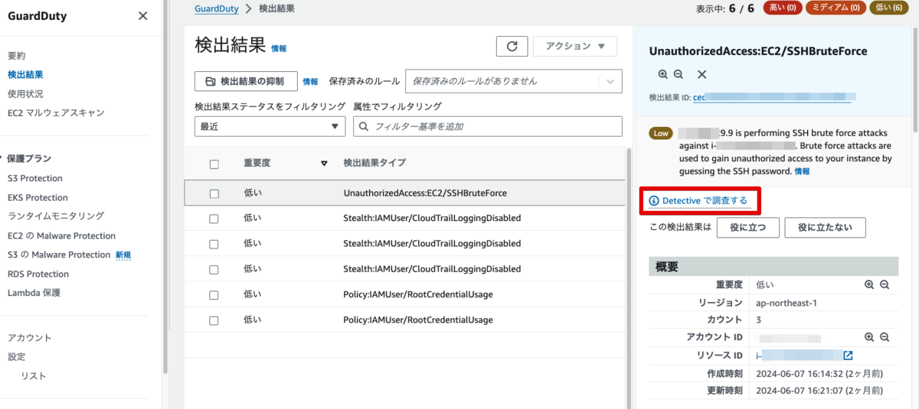Open the status filter dropdown showing 最近

click(x=270, y=127)
